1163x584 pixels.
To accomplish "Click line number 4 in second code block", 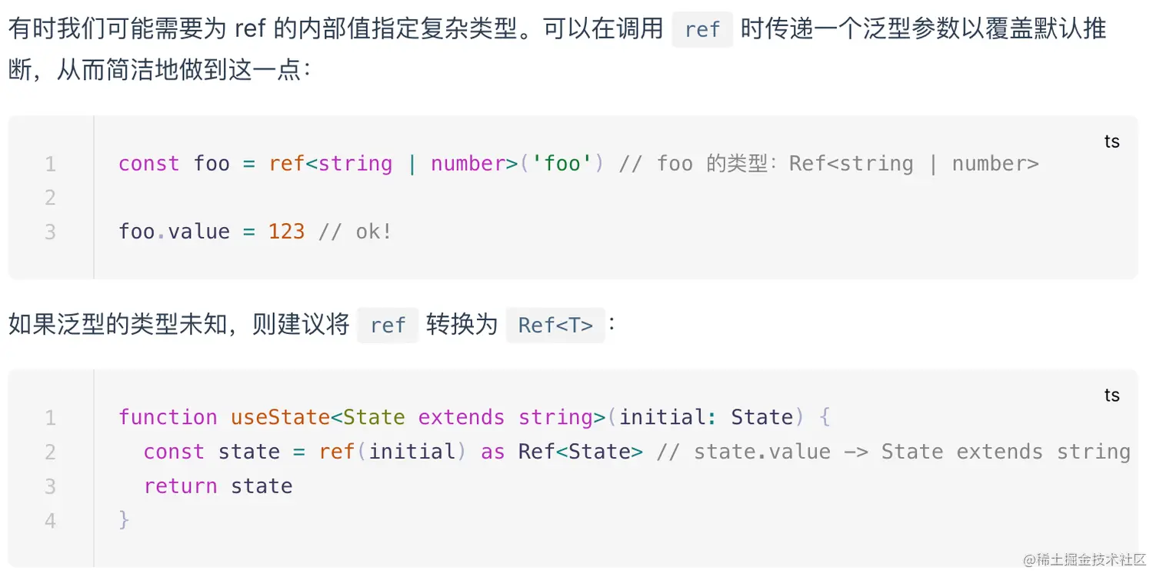I will point(50,521).
